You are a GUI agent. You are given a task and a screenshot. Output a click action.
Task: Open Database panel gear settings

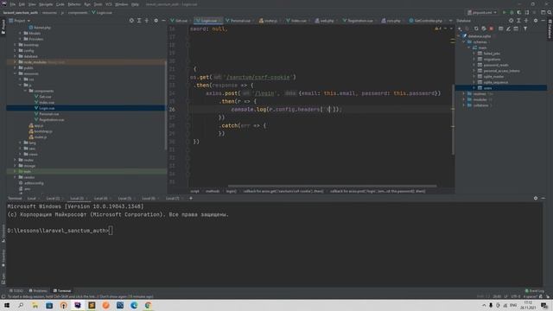(x=536, y=21)
